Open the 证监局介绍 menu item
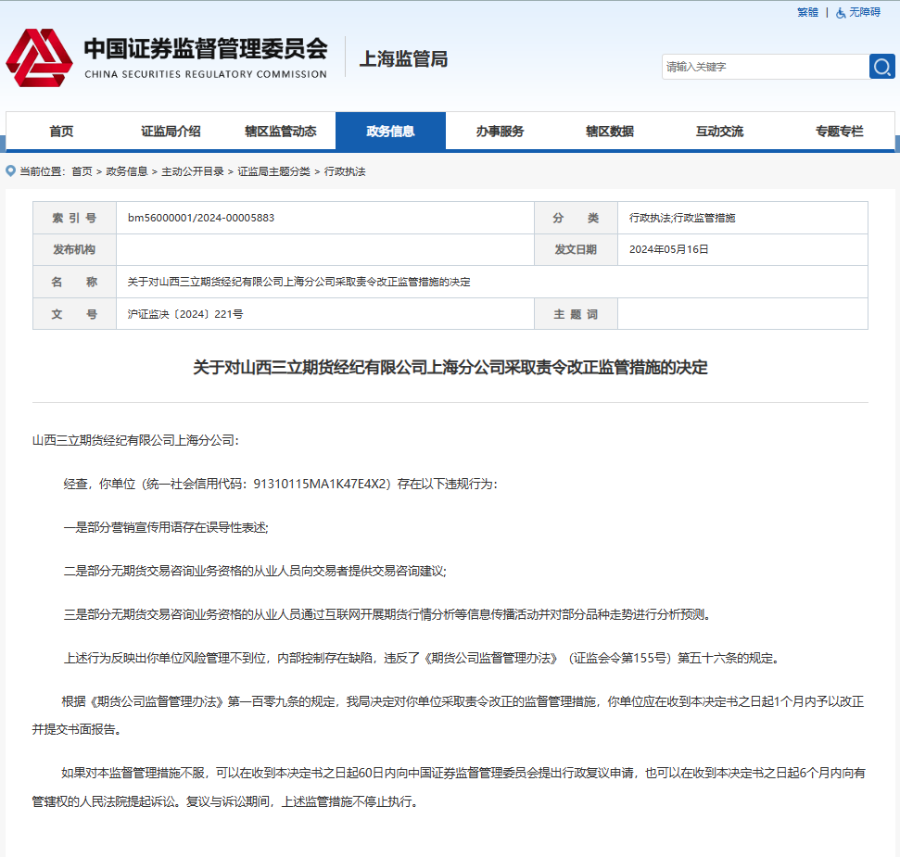 coord(171,131)
